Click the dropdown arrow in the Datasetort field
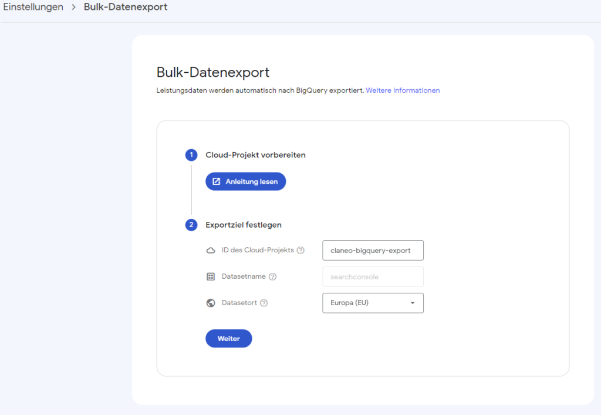601x415 pixels. 413,303
